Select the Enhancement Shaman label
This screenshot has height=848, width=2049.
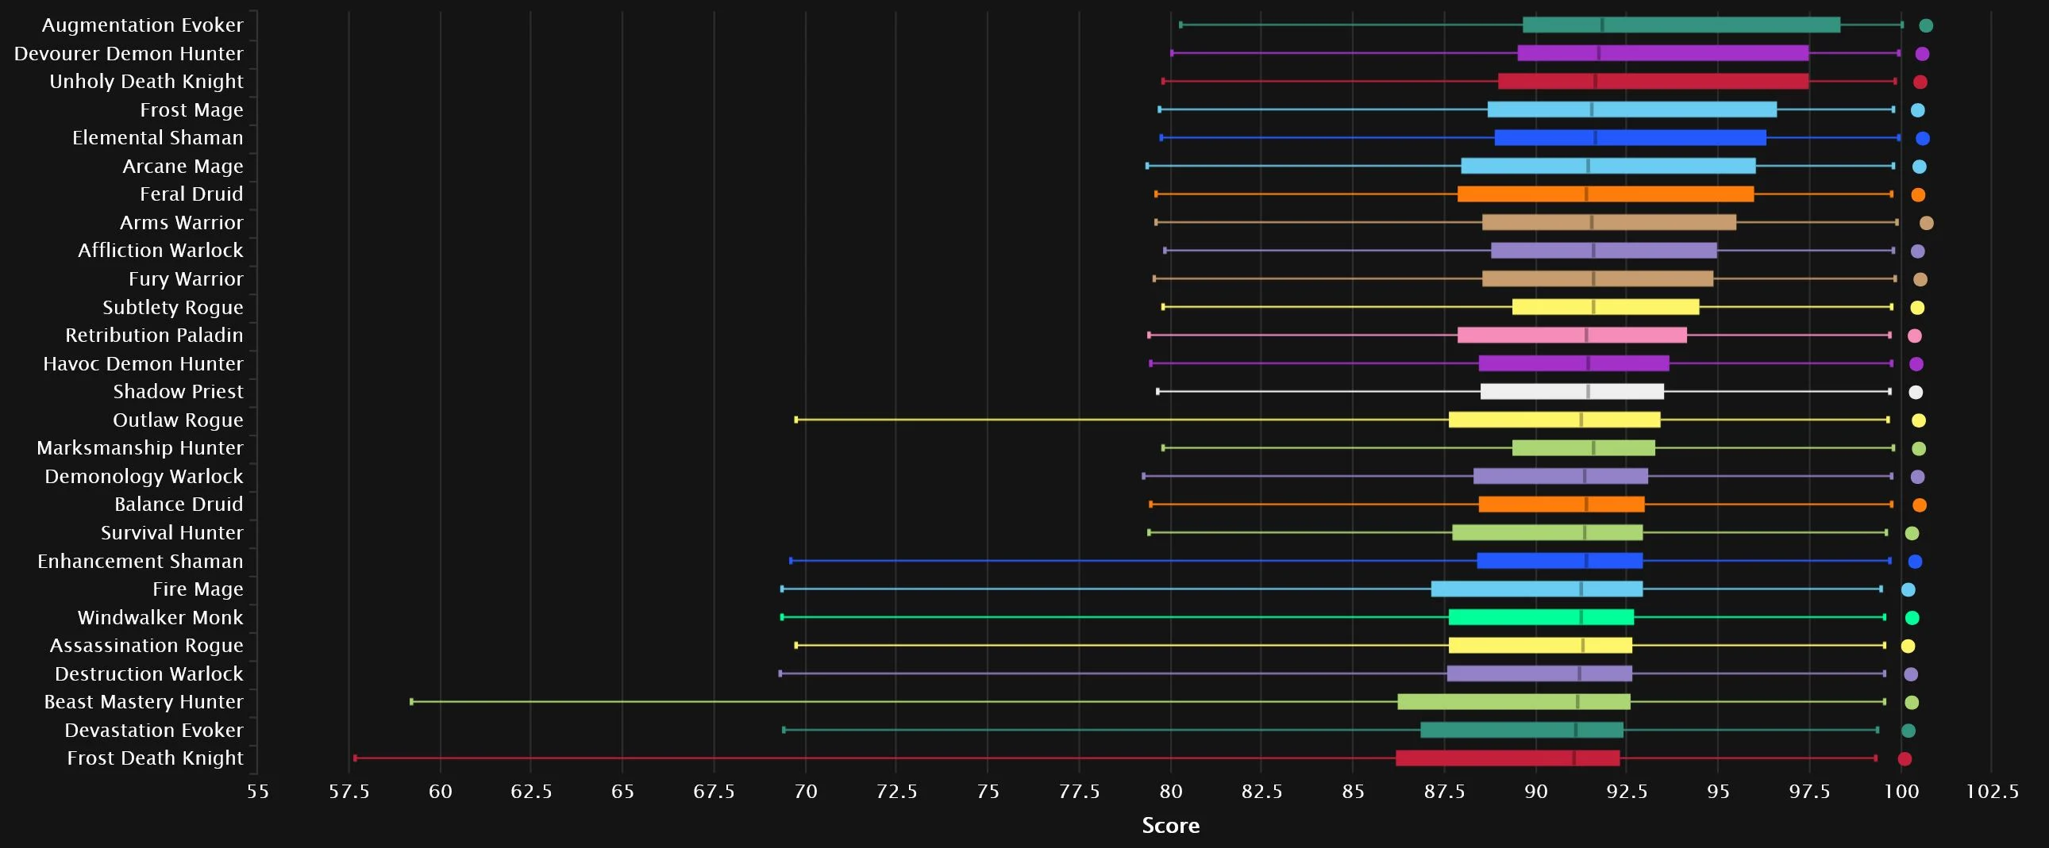pyautogui.click(x=140, y=561)
